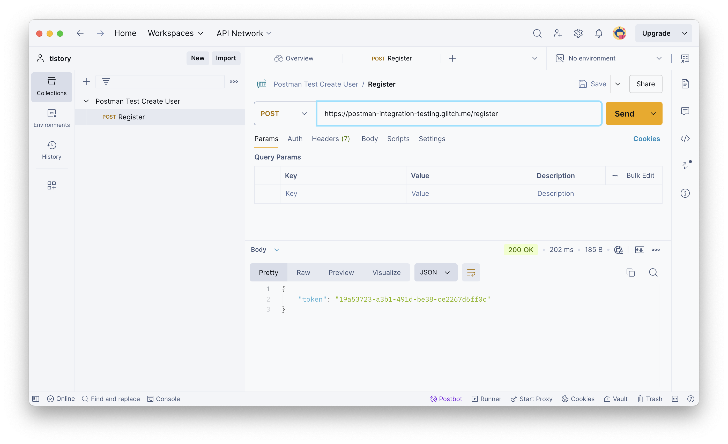Open collection options three-dot menu
This screenshot has height=444, width=728.
point(234,82)
